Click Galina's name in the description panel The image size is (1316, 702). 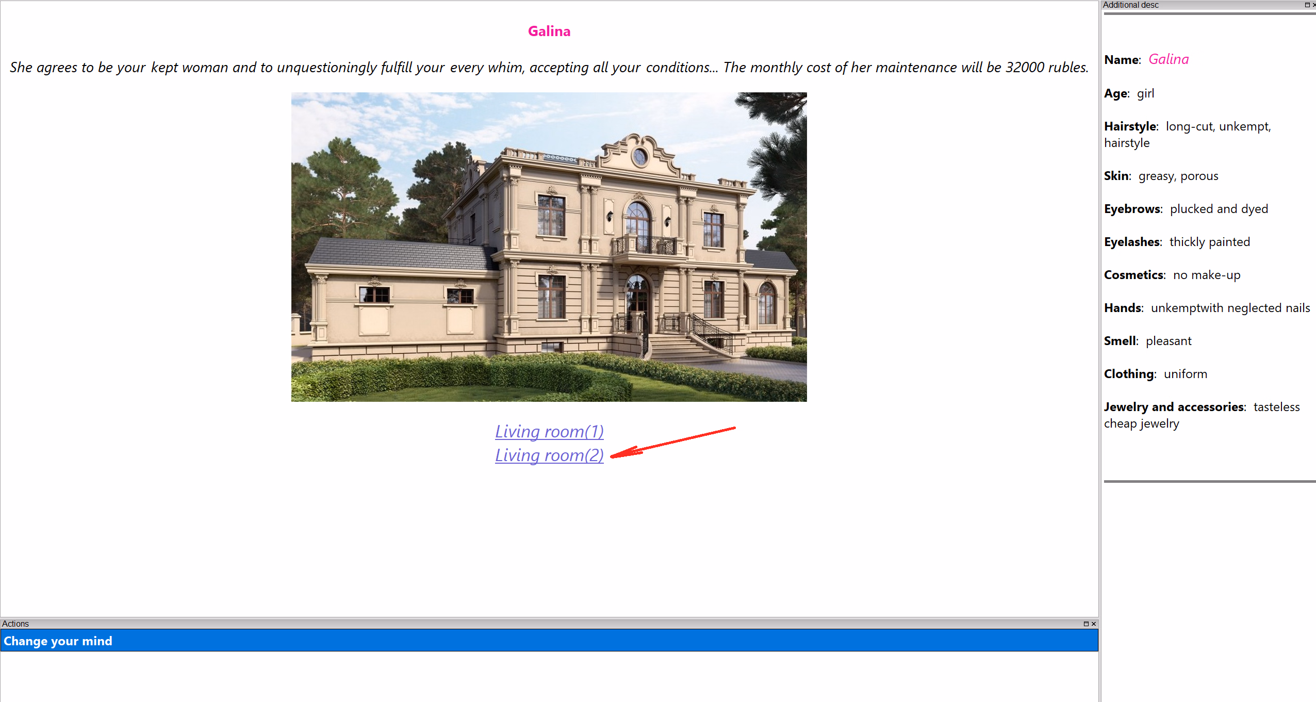coord(1169,59)
